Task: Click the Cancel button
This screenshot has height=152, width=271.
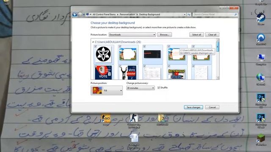Action: coord(212,107)
